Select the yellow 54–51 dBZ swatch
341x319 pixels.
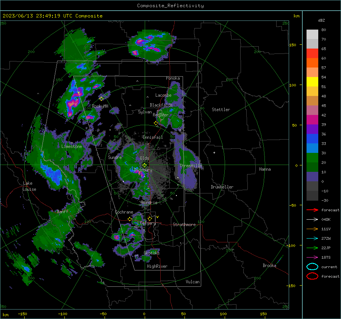click(x=312, y=82)
